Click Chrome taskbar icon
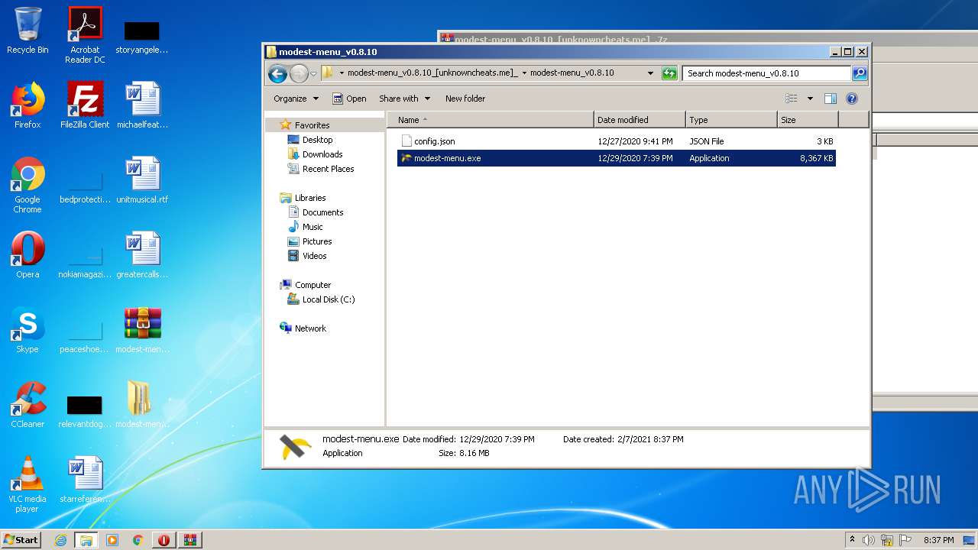 click(x=138, y=540)
